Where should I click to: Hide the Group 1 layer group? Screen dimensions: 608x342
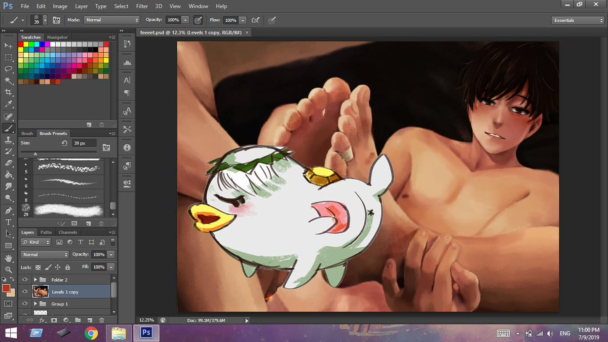tap(24, 304)
